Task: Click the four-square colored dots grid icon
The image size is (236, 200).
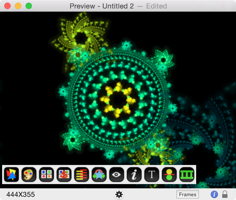Action: (46, 175)
